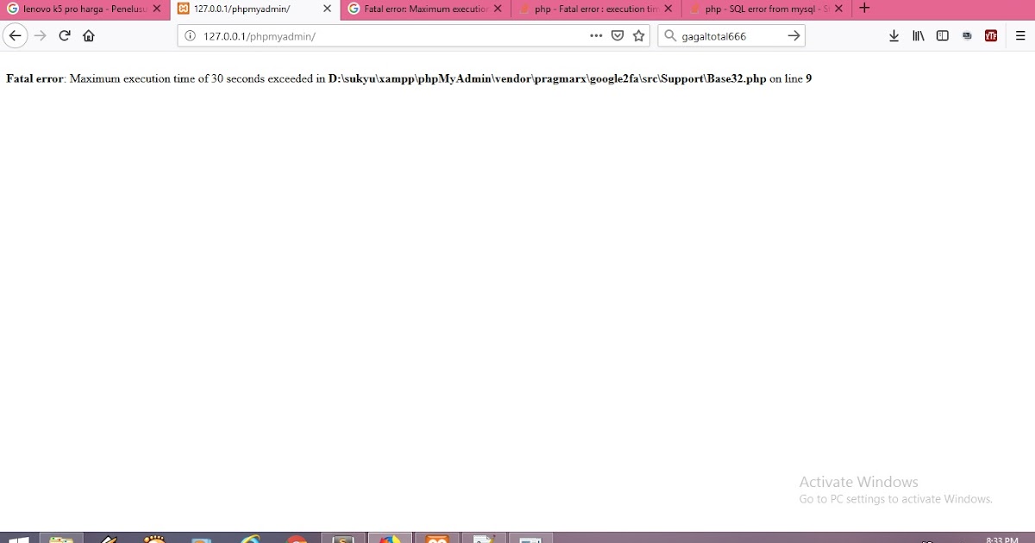This screenshot has height=543, width=1035.
Task: Go back to the previous page
Action: [x=15, y=35]
